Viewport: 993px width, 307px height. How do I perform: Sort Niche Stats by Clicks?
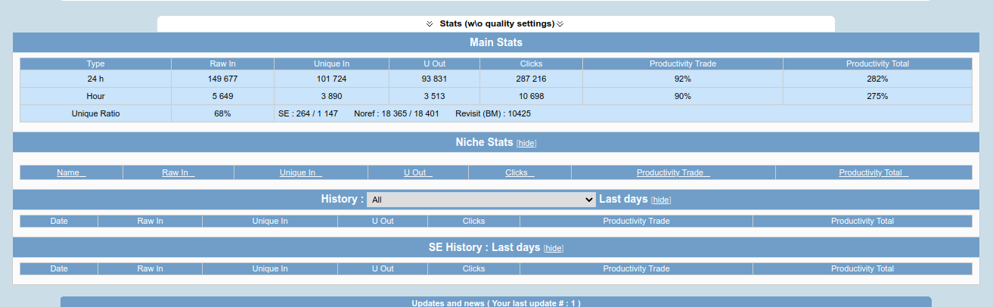pos(520,173)
